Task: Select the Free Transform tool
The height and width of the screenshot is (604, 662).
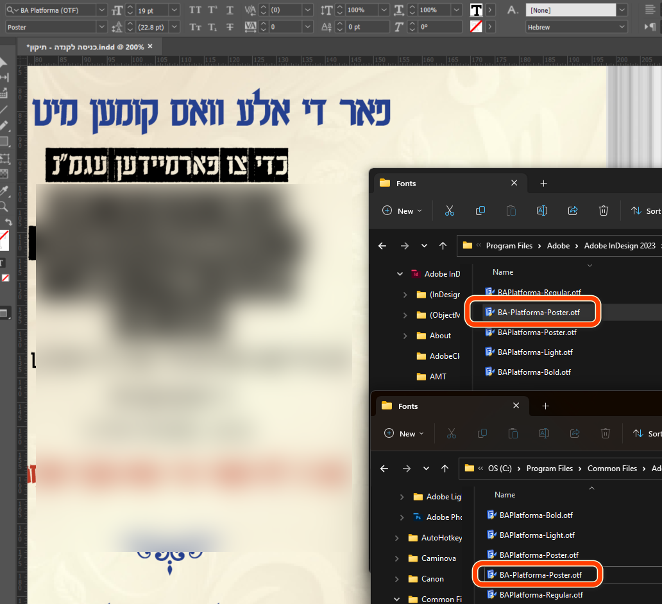Action: 4,159
